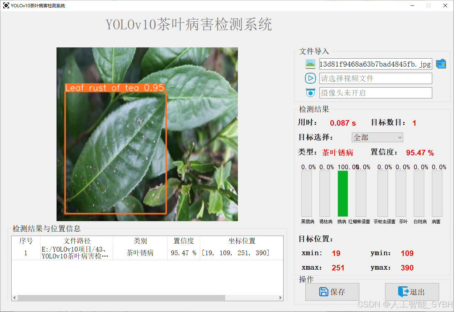The width and height of the screenshot is (454, 312).
Task: Click the 黑腐病 probability bar
Action: tap(306, 194)
